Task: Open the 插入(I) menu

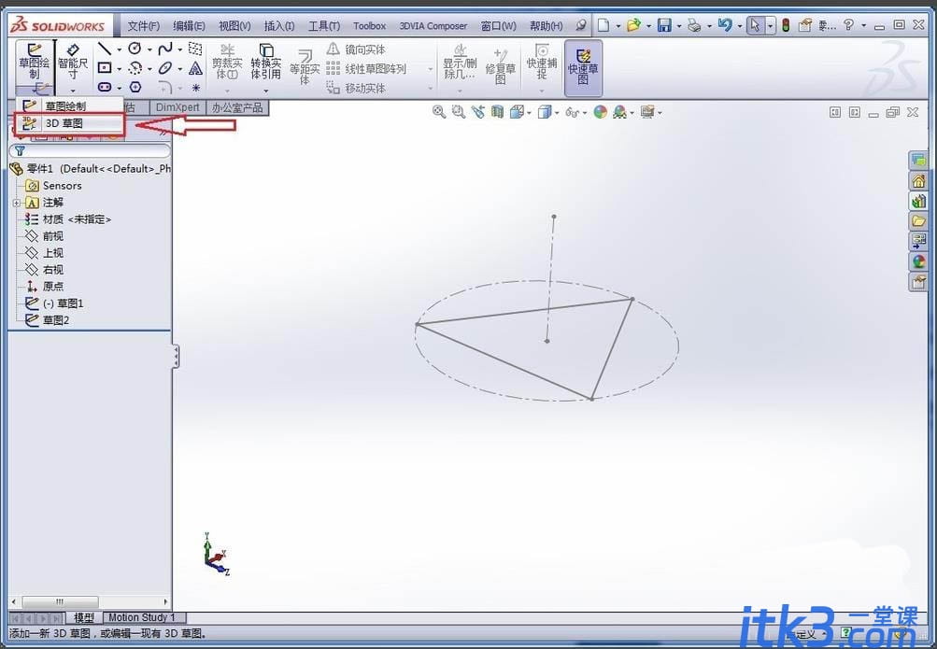Action: (x=279, y=25)
